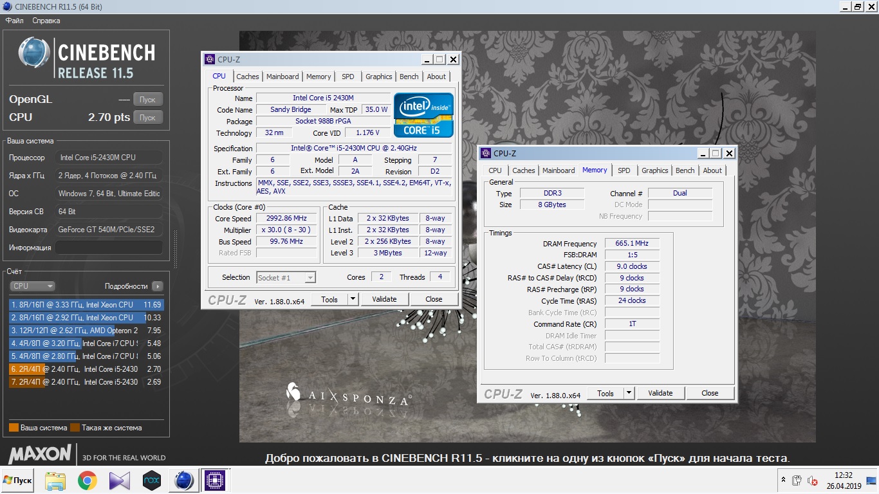
Task: Select ranking row 1 Xeon 11.69
Action: [87, 305]
